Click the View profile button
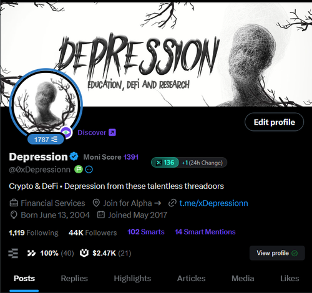This screenshot has width=312, height=293. click(x=277, y=253)
